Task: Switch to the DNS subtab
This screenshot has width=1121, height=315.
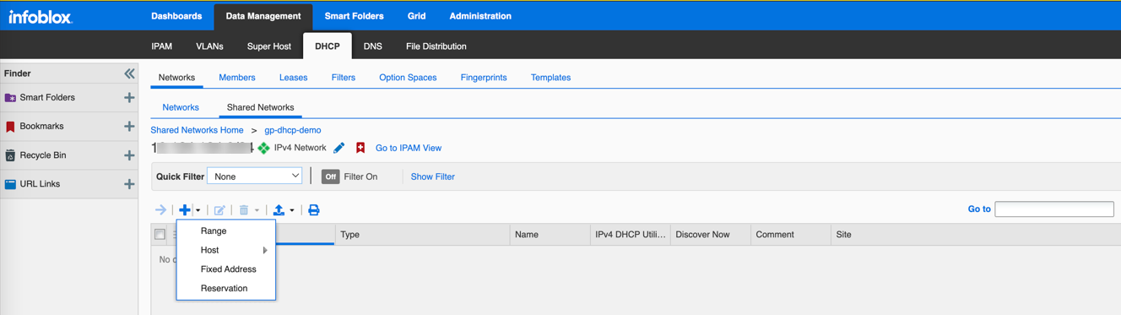Action: pyautogui.click(x=373, y=46)
